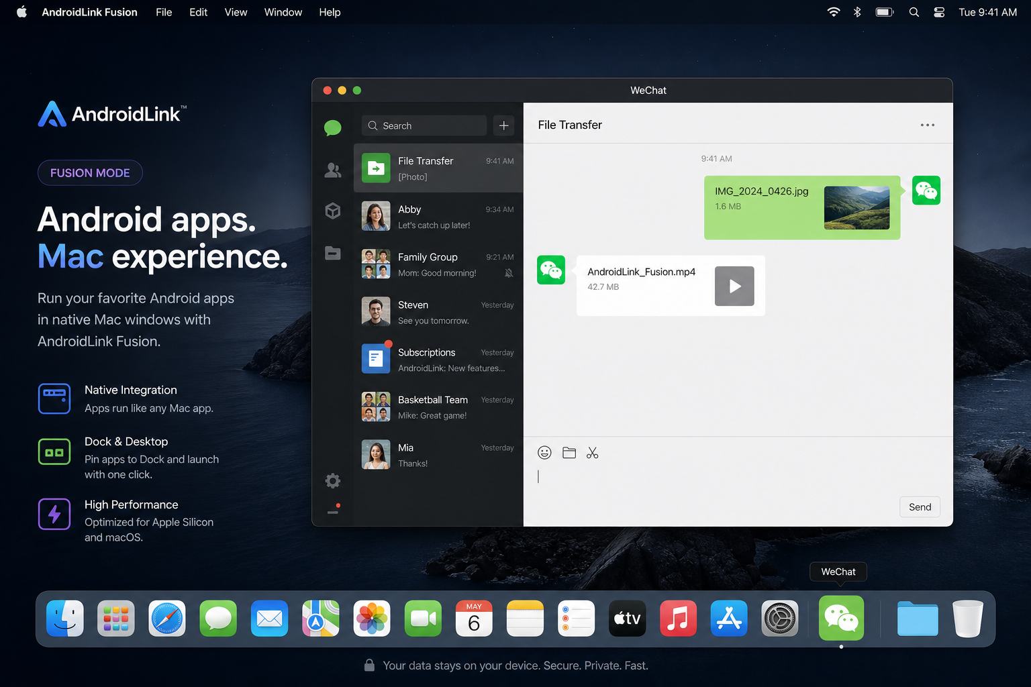Open the IMG_2024_0426.jpg photo thumbnail
The image size is (1031, 687).
coord(856,208)
